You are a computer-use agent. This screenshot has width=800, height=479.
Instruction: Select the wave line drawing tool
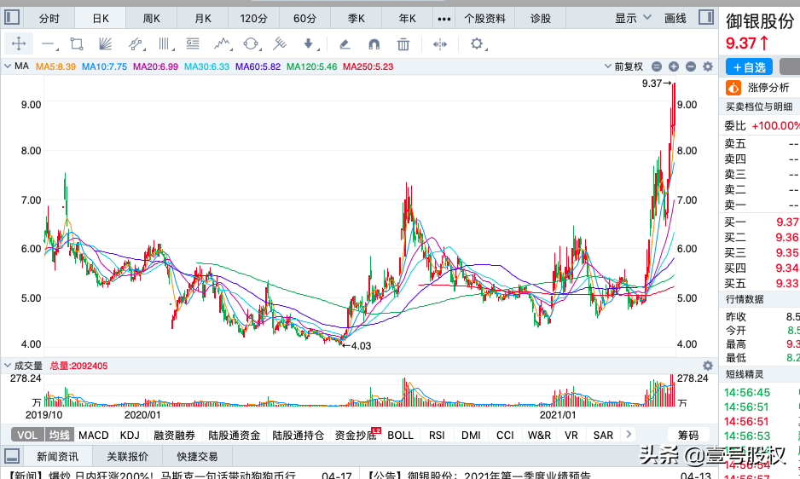tap(222, 43)
